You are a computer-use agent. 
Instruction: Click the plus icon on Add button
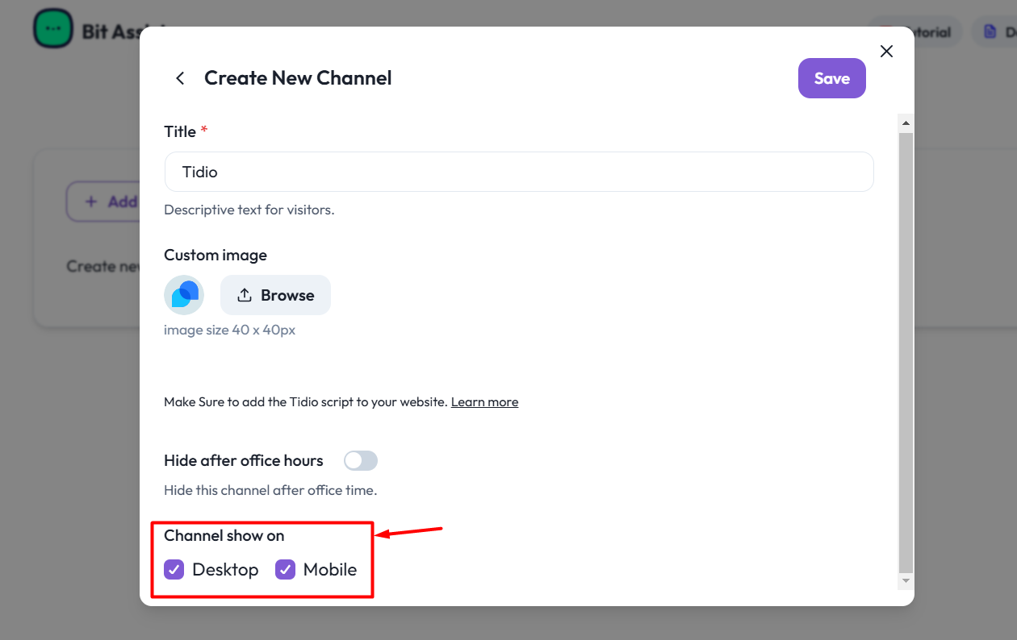pyautogui.click(x=91, y=202)
